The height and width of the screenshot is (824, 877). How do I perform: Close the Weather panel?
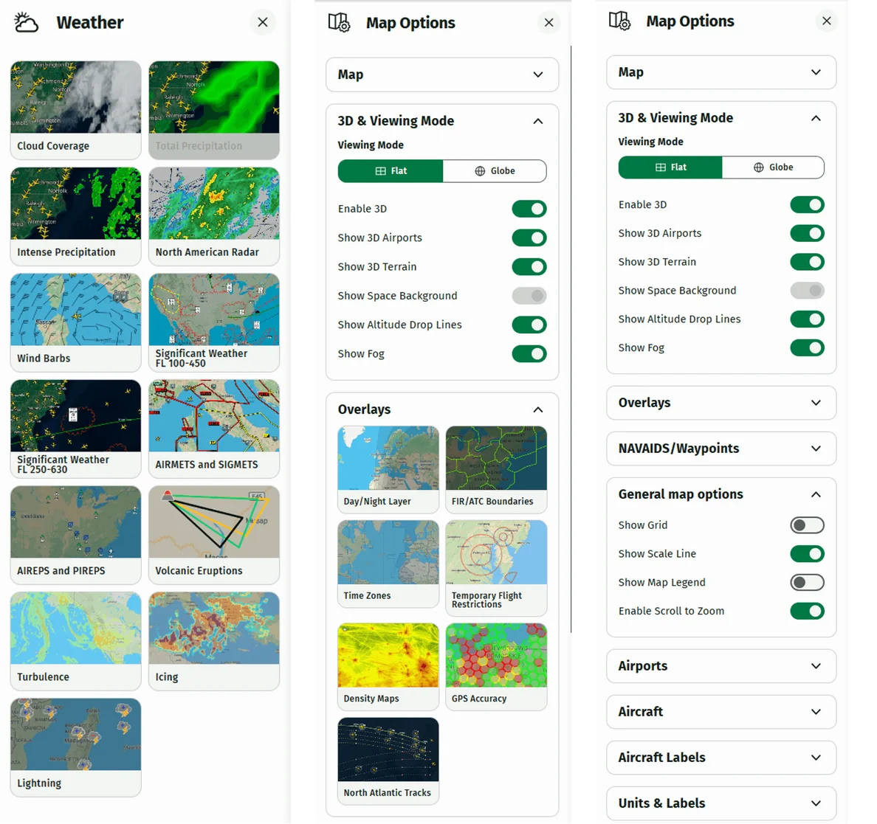click(x=262, y=22)
